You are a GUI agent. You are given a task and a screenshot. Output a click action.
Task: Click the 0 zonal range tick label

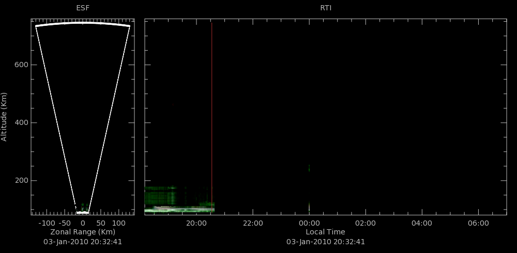(83, 224)
